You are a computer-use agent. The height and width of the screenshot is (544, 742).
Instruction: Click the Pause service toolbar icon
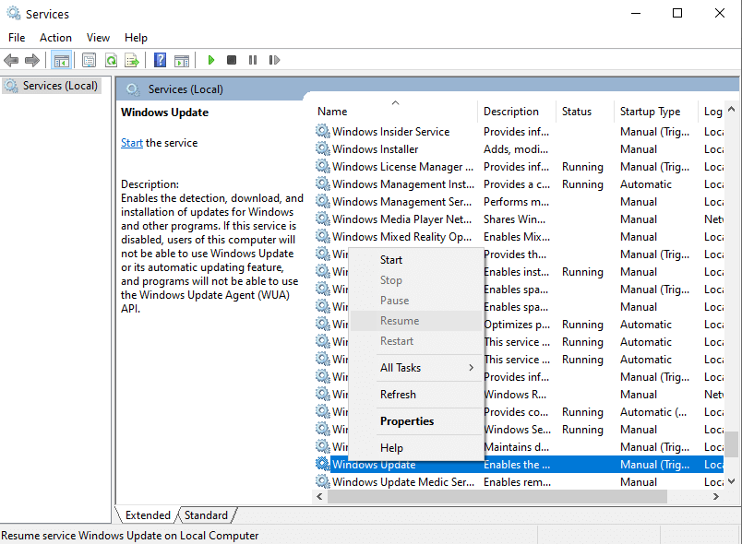click(254, 59)
